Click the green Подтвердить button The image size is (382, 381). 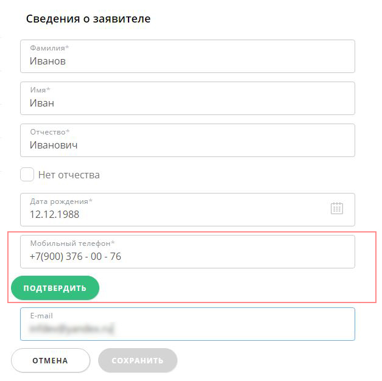(55, 288)
